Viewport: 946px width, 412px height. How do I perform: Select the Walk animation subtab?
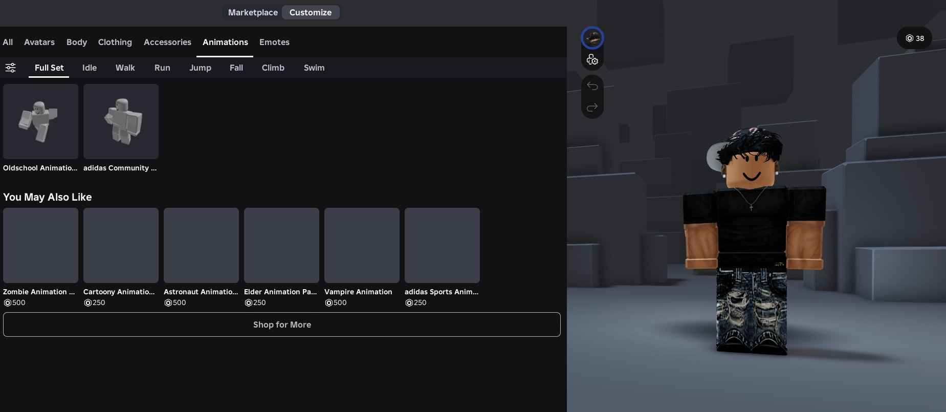[125, 68]
